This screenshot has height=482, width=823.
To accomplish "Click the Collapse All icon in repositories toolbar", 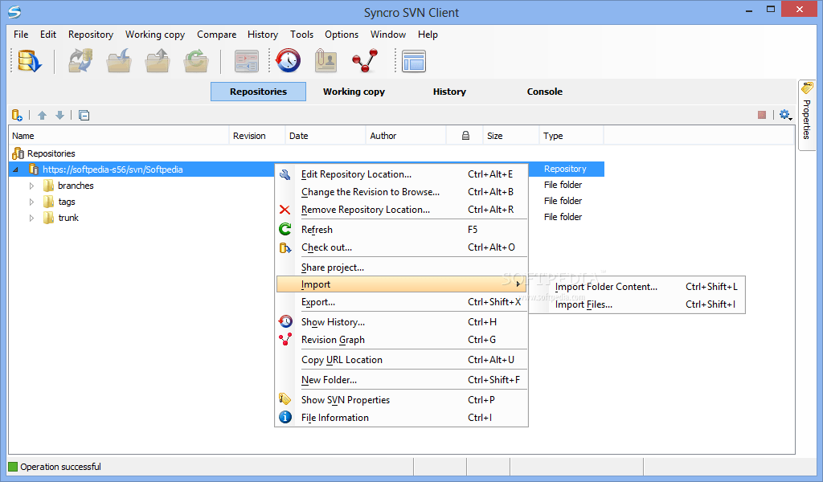I will pos(84,115).
